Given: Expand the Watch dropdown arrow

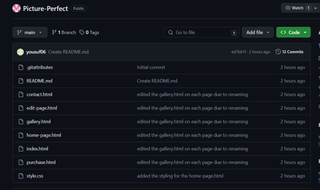Looking at the screenshot, I should (x=316, y=8).
